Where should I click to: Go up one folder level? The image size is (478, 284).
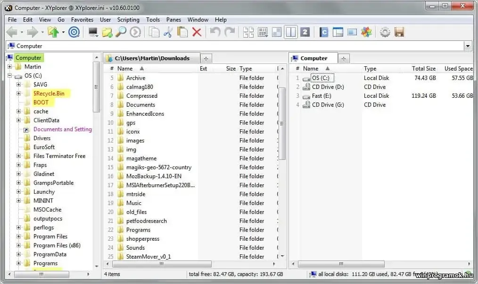coord(53,32)
